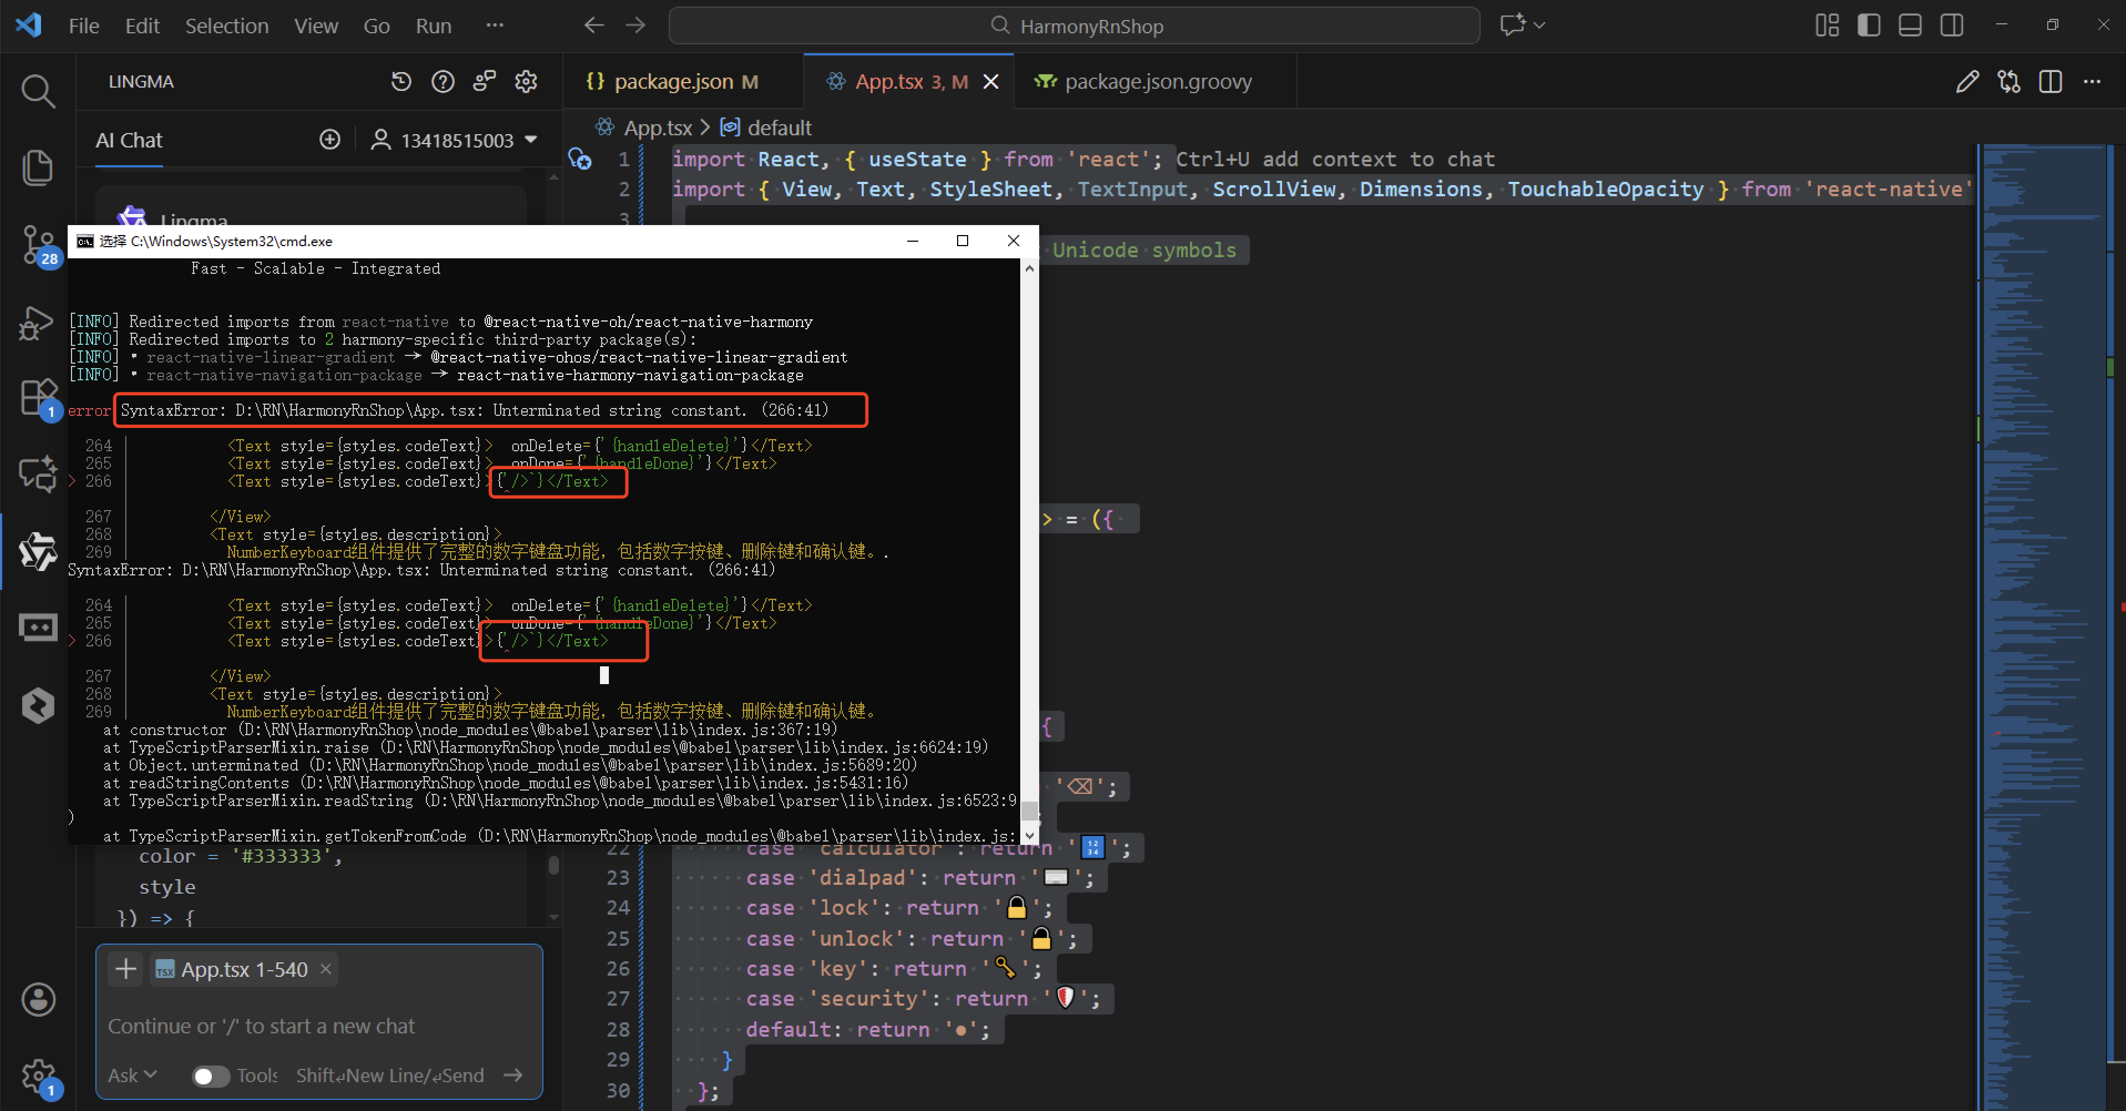Start a new AI chat with plus icon
2126x1111 pixels.
[329, 140]
